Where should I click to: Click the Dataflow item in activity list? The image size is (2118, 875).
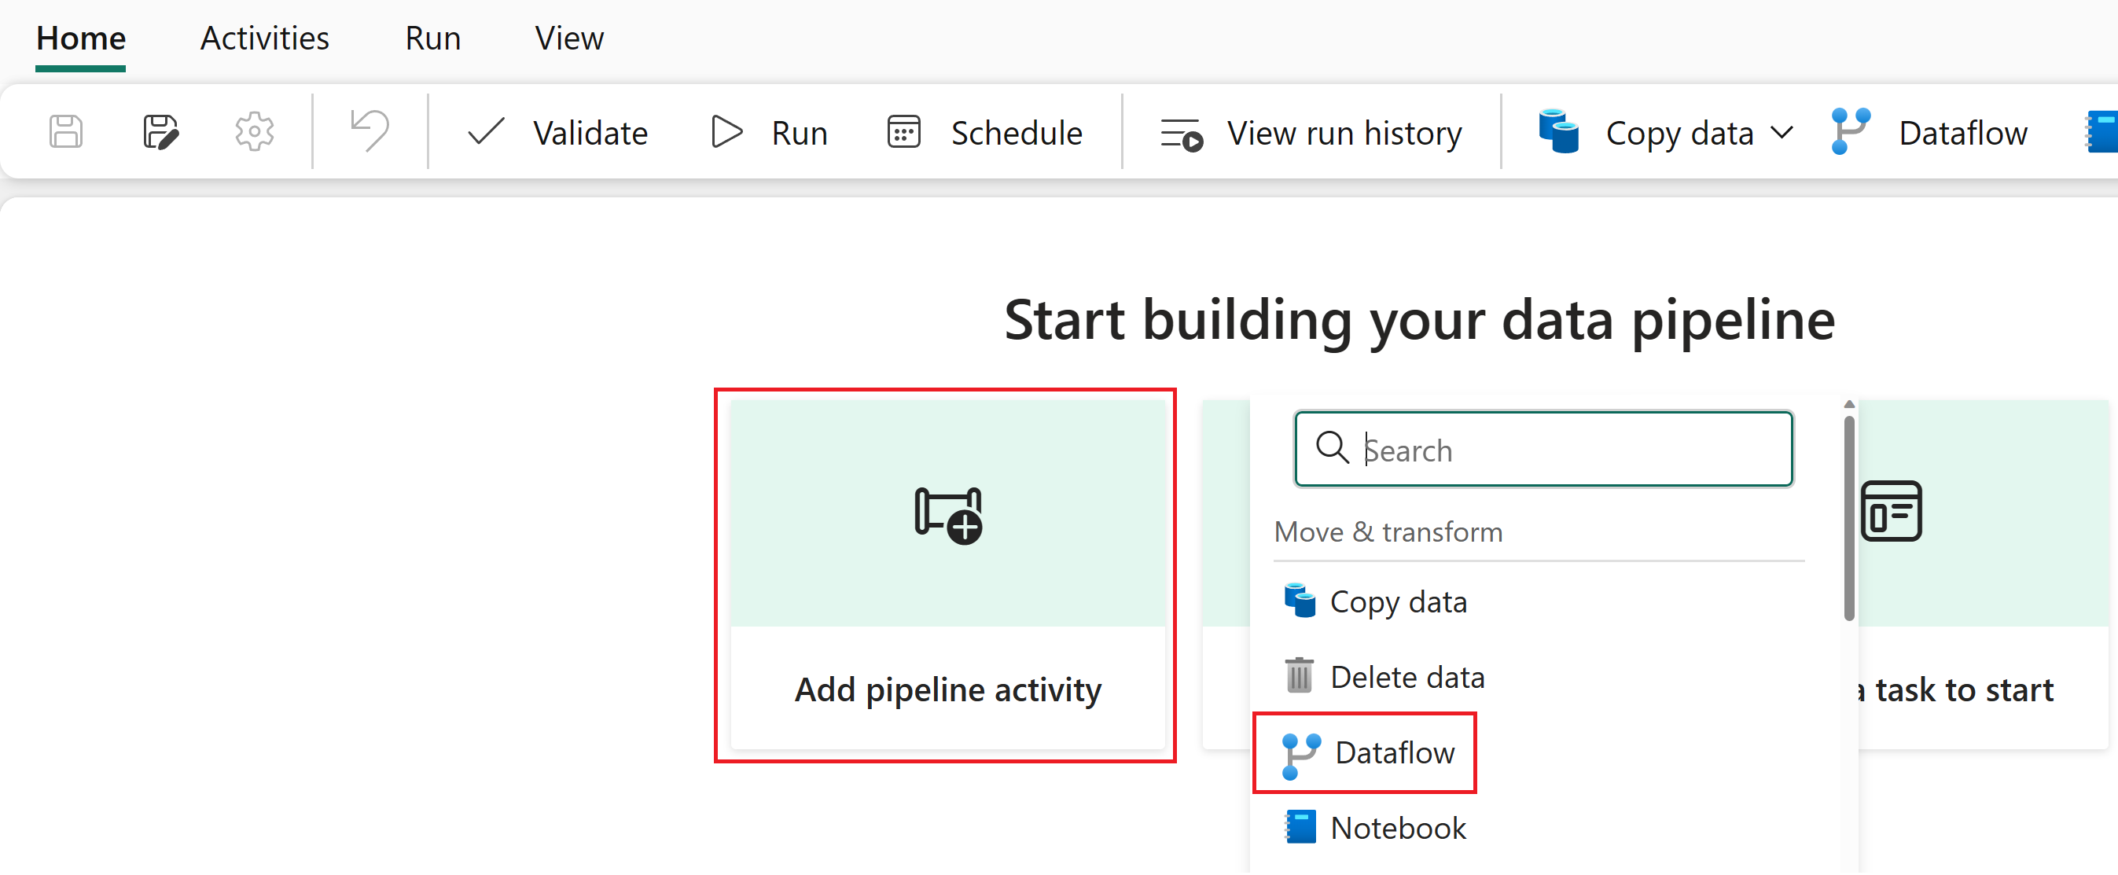[x=1370, y=751]
